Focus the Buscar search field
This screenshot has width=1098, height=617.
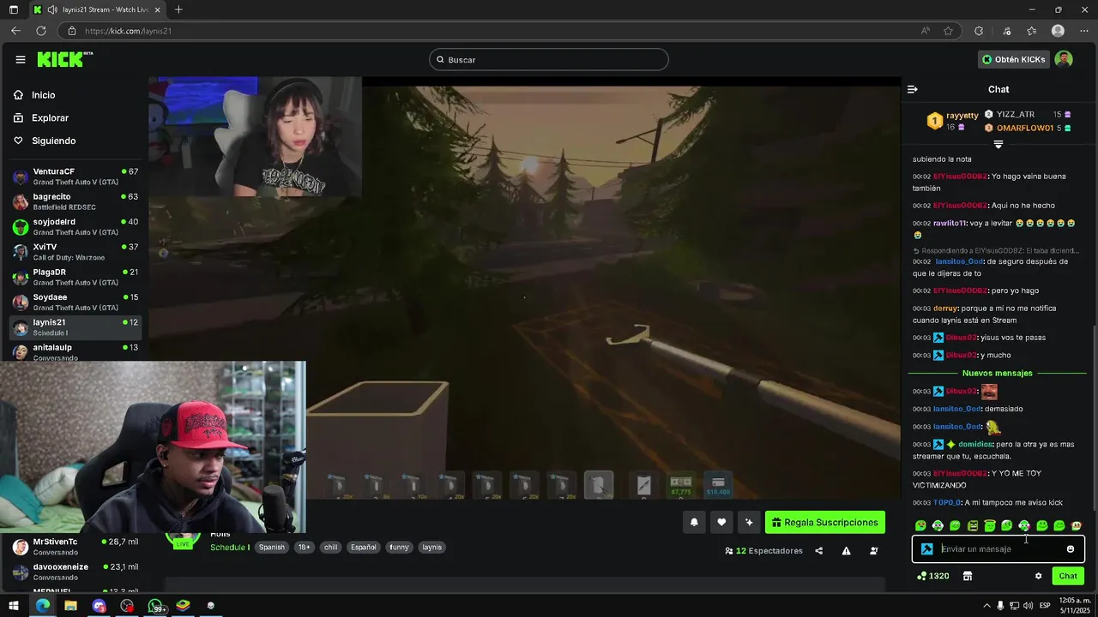[549, 59]
